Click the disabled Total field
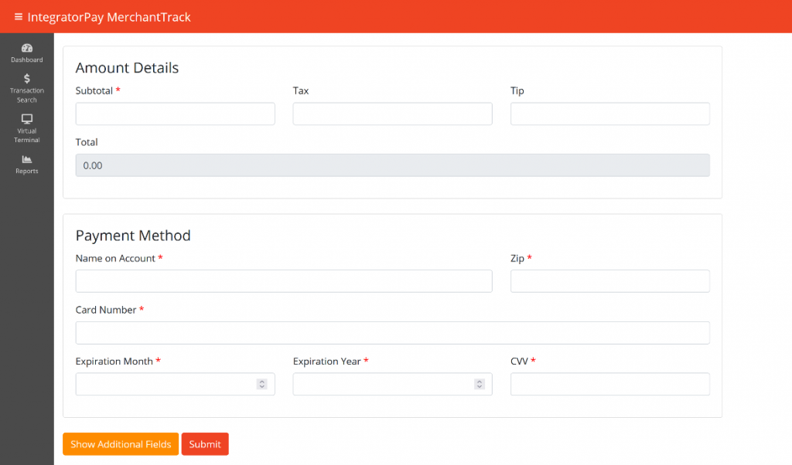This screenshot has width=792, height=465. [392, 165]
